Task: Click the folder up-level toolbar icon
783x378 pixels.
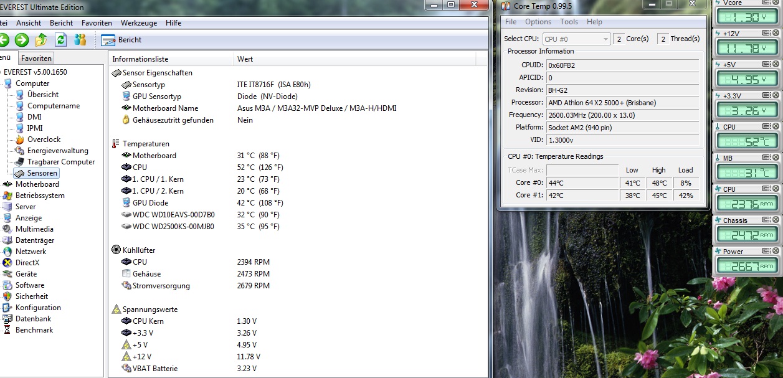Action: coord(41,40)
